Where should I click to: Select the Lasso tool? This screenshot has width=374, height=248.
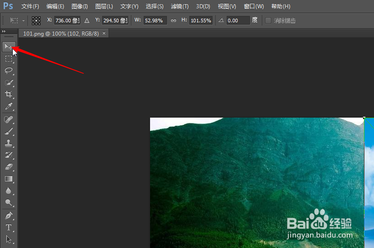[x=9, y=70]
